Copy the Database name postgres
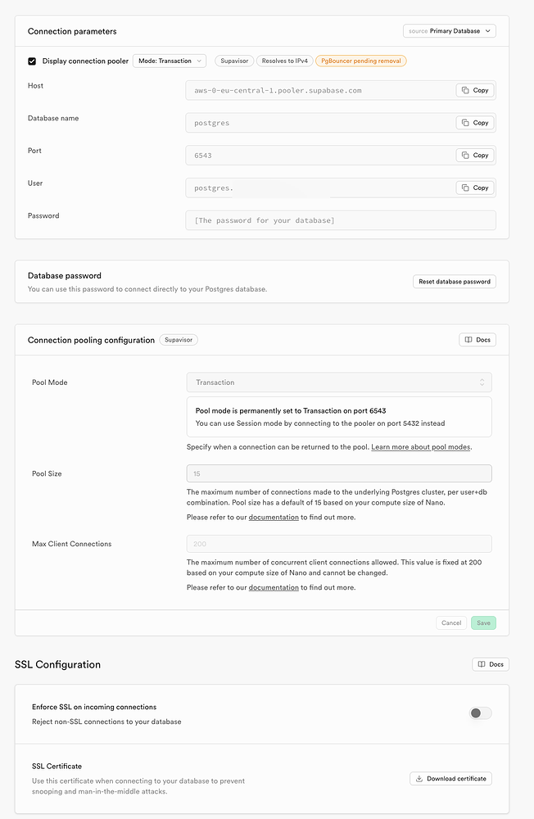534x819 pixels. pyautogui.click(x=475, y=123)
